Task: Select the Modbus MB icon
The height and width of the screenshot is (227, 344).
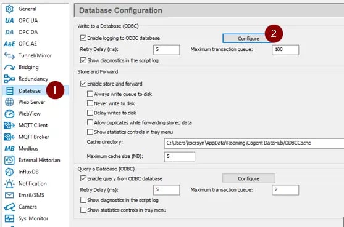Action: tap(9, 149)
